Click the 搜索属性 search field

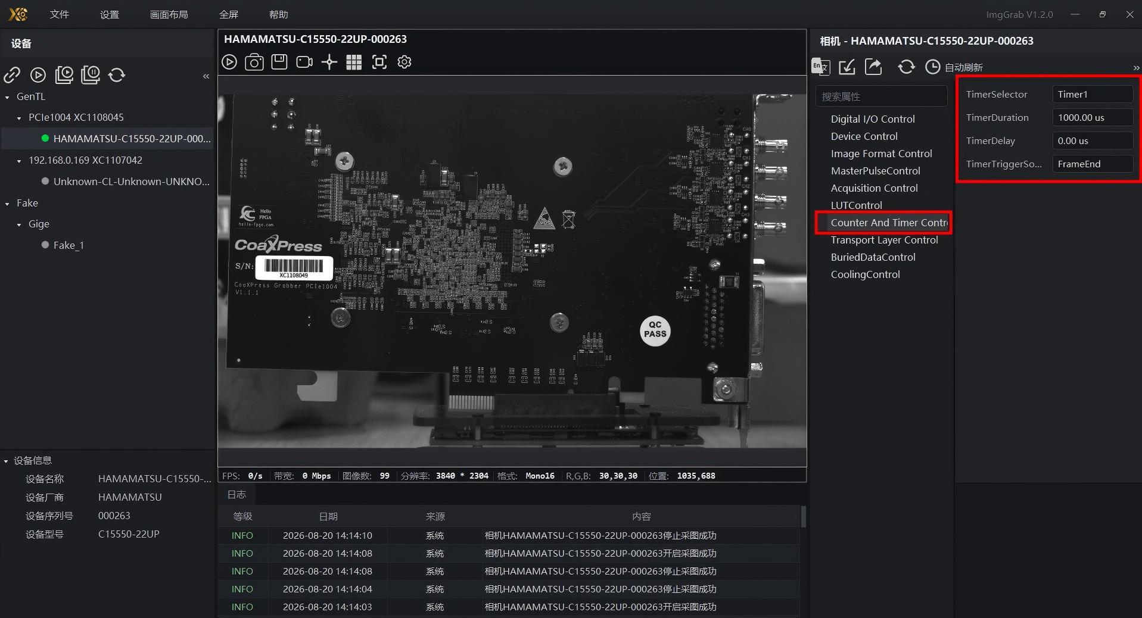tap(882, 96)
